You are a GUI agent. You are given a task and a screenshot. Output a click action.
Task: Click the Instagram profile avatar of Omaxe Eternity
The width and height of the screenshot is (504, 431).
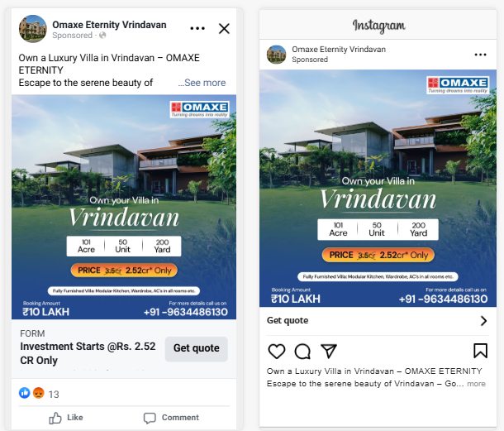click(277, 55)
